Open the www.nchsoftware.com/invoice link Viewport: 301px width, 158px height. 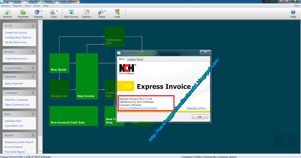tap(138, 108)
